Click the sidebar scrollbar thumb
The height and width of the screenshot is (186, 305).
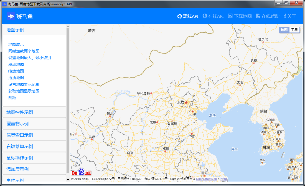point(68,100)
